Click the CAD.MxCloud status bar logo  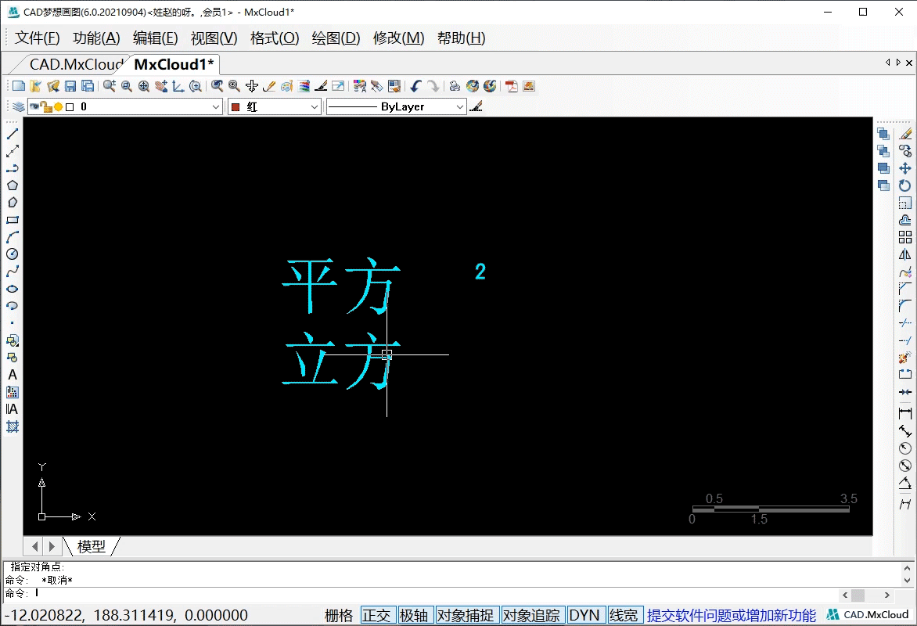coord(868,615)
